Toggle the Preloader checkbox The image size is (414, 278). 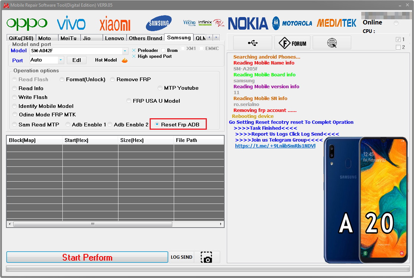point(134,50)
